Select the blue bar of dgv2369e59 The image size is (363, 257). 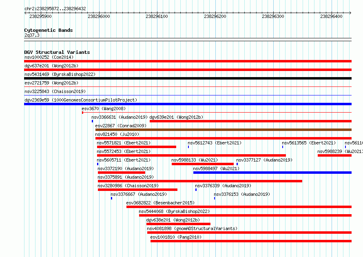coord(188,104)
